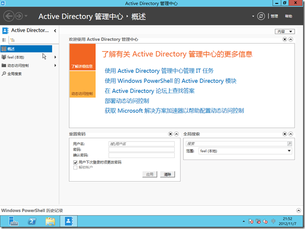Click the 中 input method indicator
The image size is (305, 229).
click(x=273, y=221)
